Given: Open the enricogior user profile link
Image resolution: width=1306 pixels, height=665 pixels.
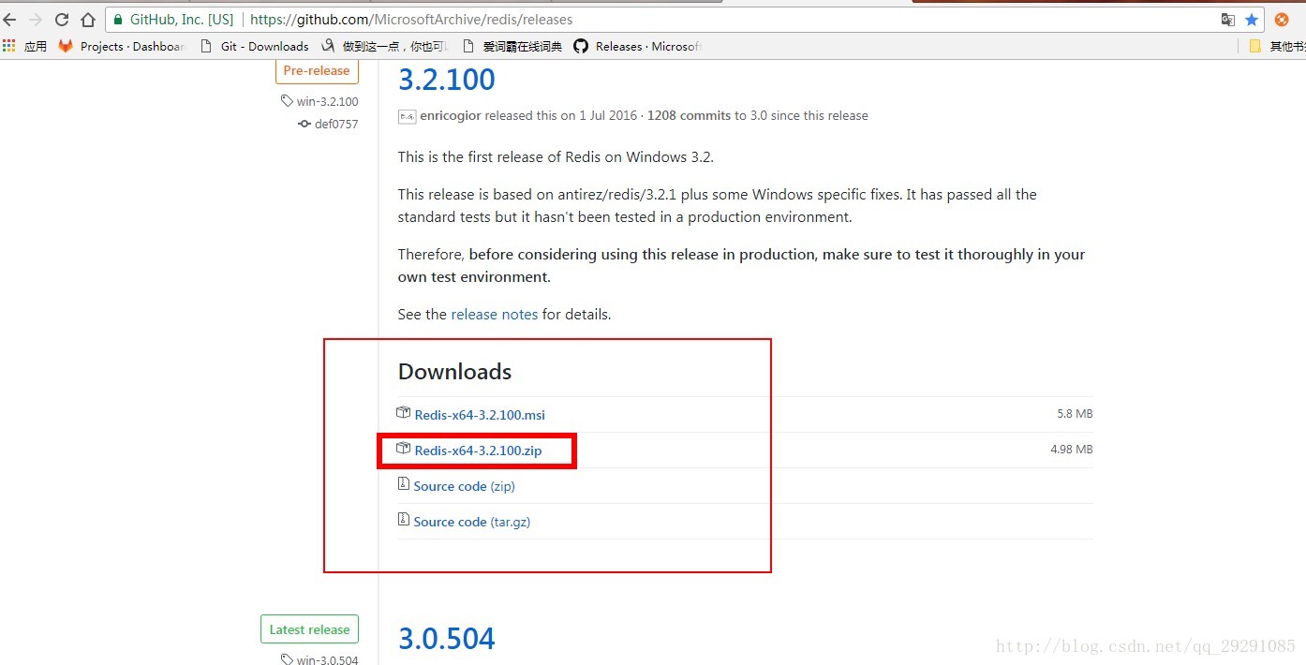Looking at the screenshot, I should (451, 116).
